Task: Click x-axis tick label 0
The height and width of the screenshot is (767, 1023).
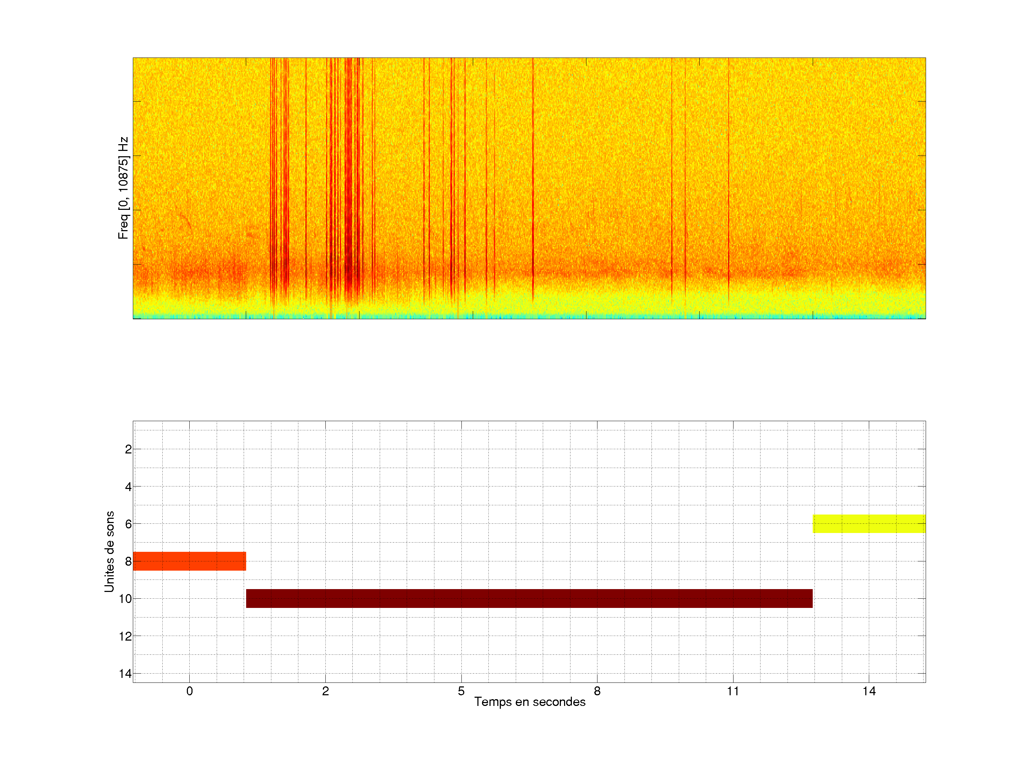Action: tap(189, 691)
